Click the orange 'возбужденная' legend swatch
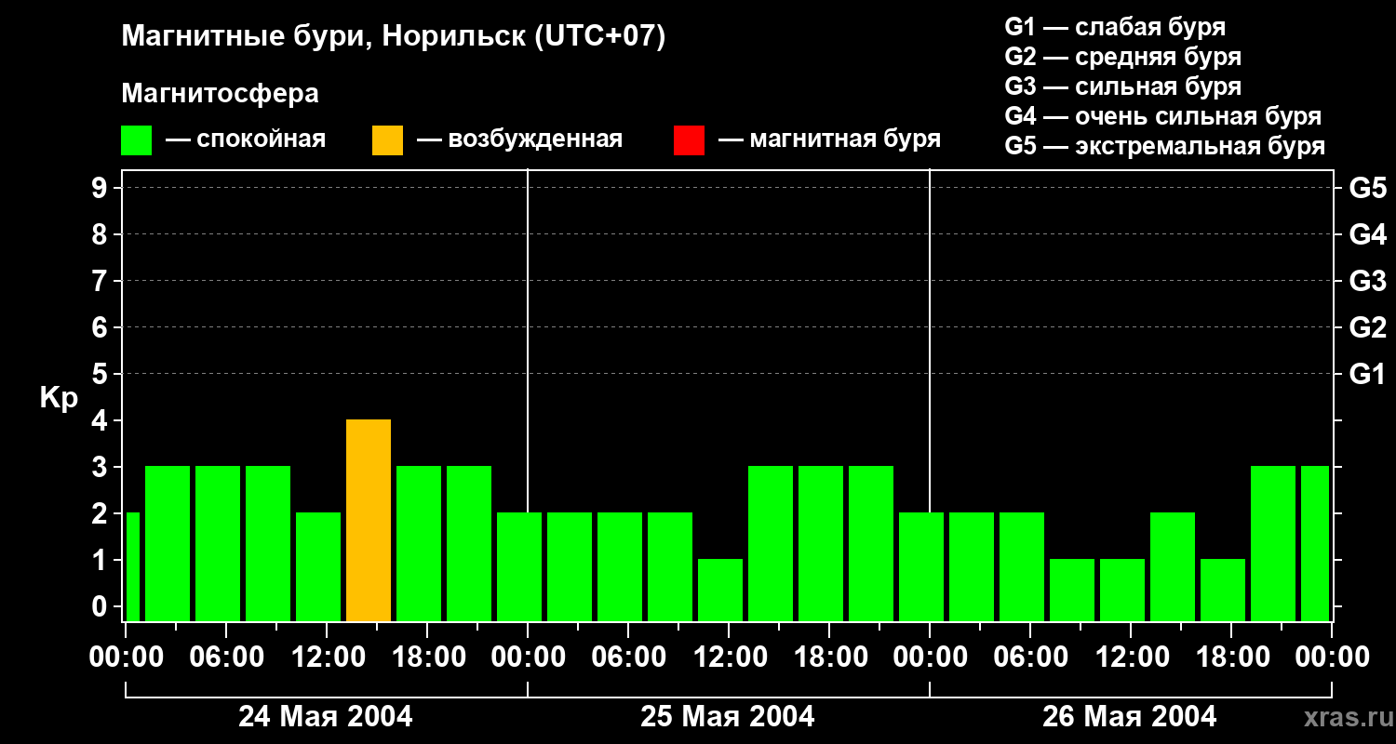The width and height of the screenshot is (1396, 744). (x=387, y=140)
